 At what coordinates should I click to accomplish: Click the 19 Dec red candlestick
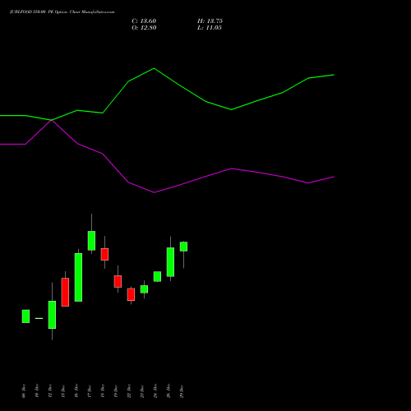pyautogui.click(x=118, y=281)
